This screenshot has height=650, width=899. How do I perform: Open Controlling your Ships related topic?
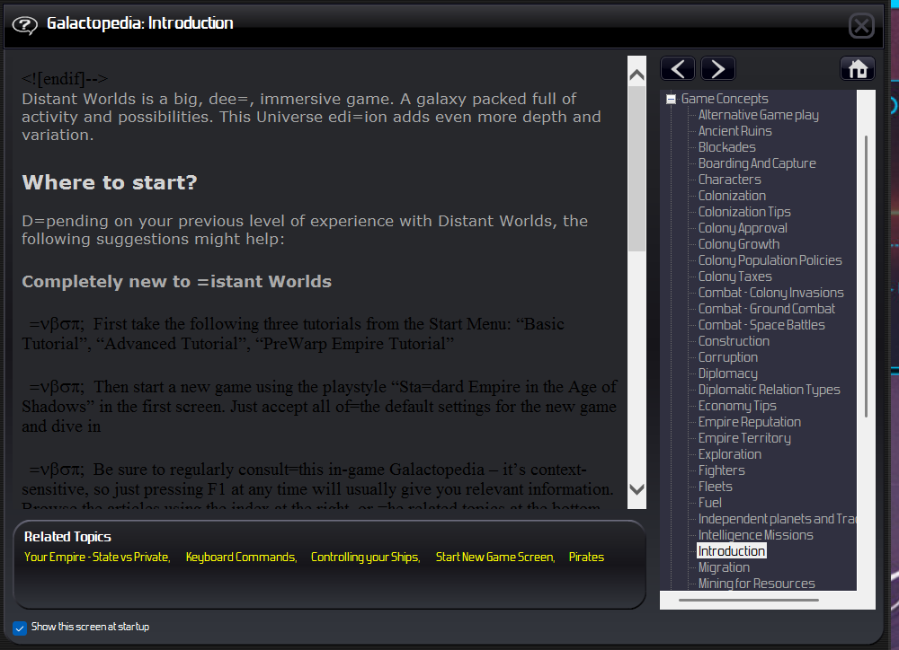coord(365,558)
